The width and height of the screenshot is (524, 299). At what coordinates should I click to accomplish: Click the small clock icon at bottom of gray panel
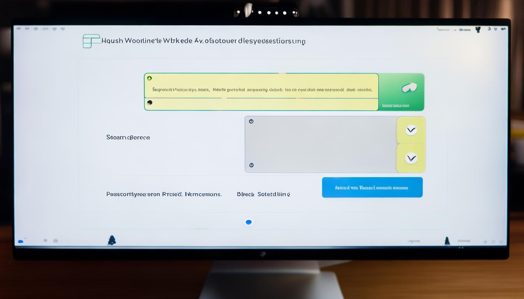[x=251, y=165]
